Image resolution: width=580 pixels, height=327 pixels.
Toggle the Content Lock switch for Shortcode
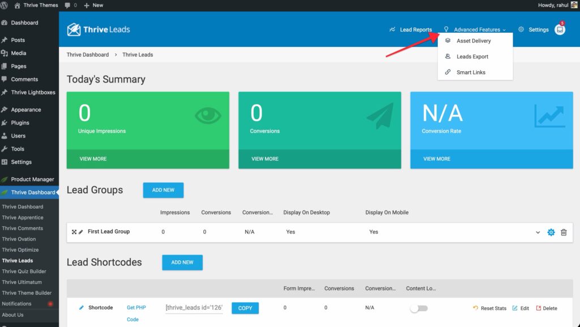(419, 308)
